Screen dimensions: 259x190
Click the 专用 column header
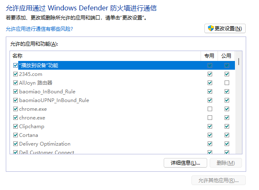pos(209,56)
